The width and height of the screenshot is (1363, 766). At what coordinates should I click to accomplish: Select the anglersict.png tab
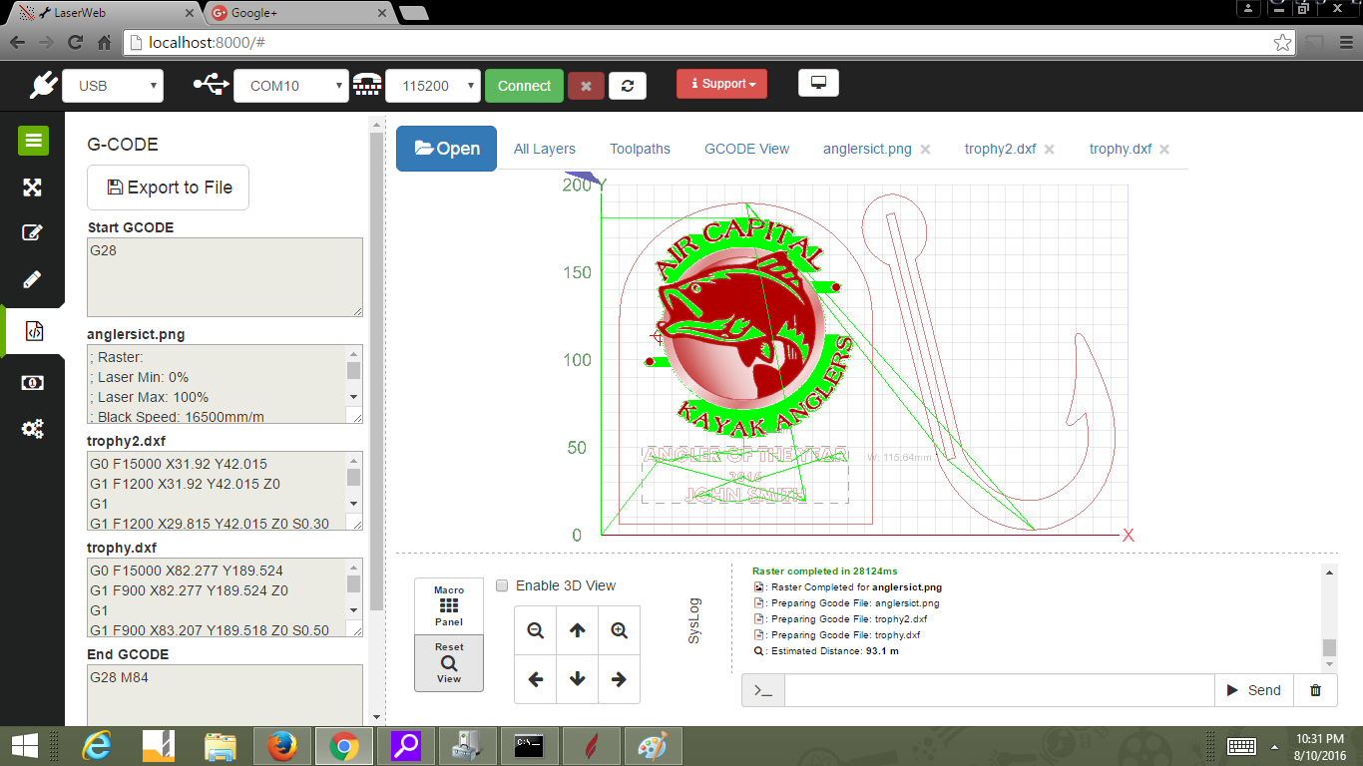pos(867,149)
